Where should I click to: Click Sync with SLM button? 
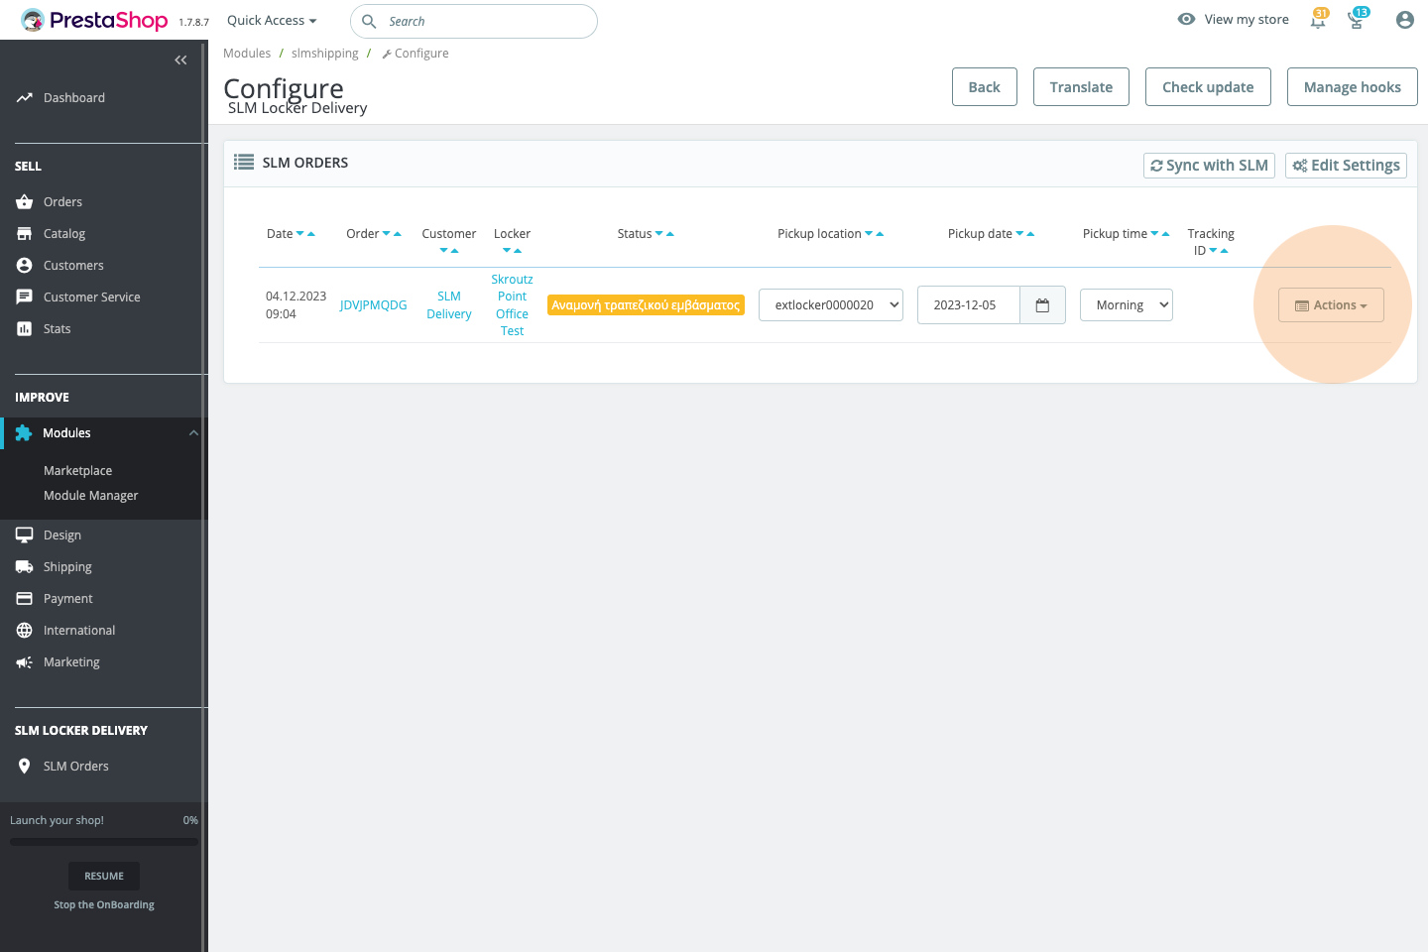point(1209,166)
